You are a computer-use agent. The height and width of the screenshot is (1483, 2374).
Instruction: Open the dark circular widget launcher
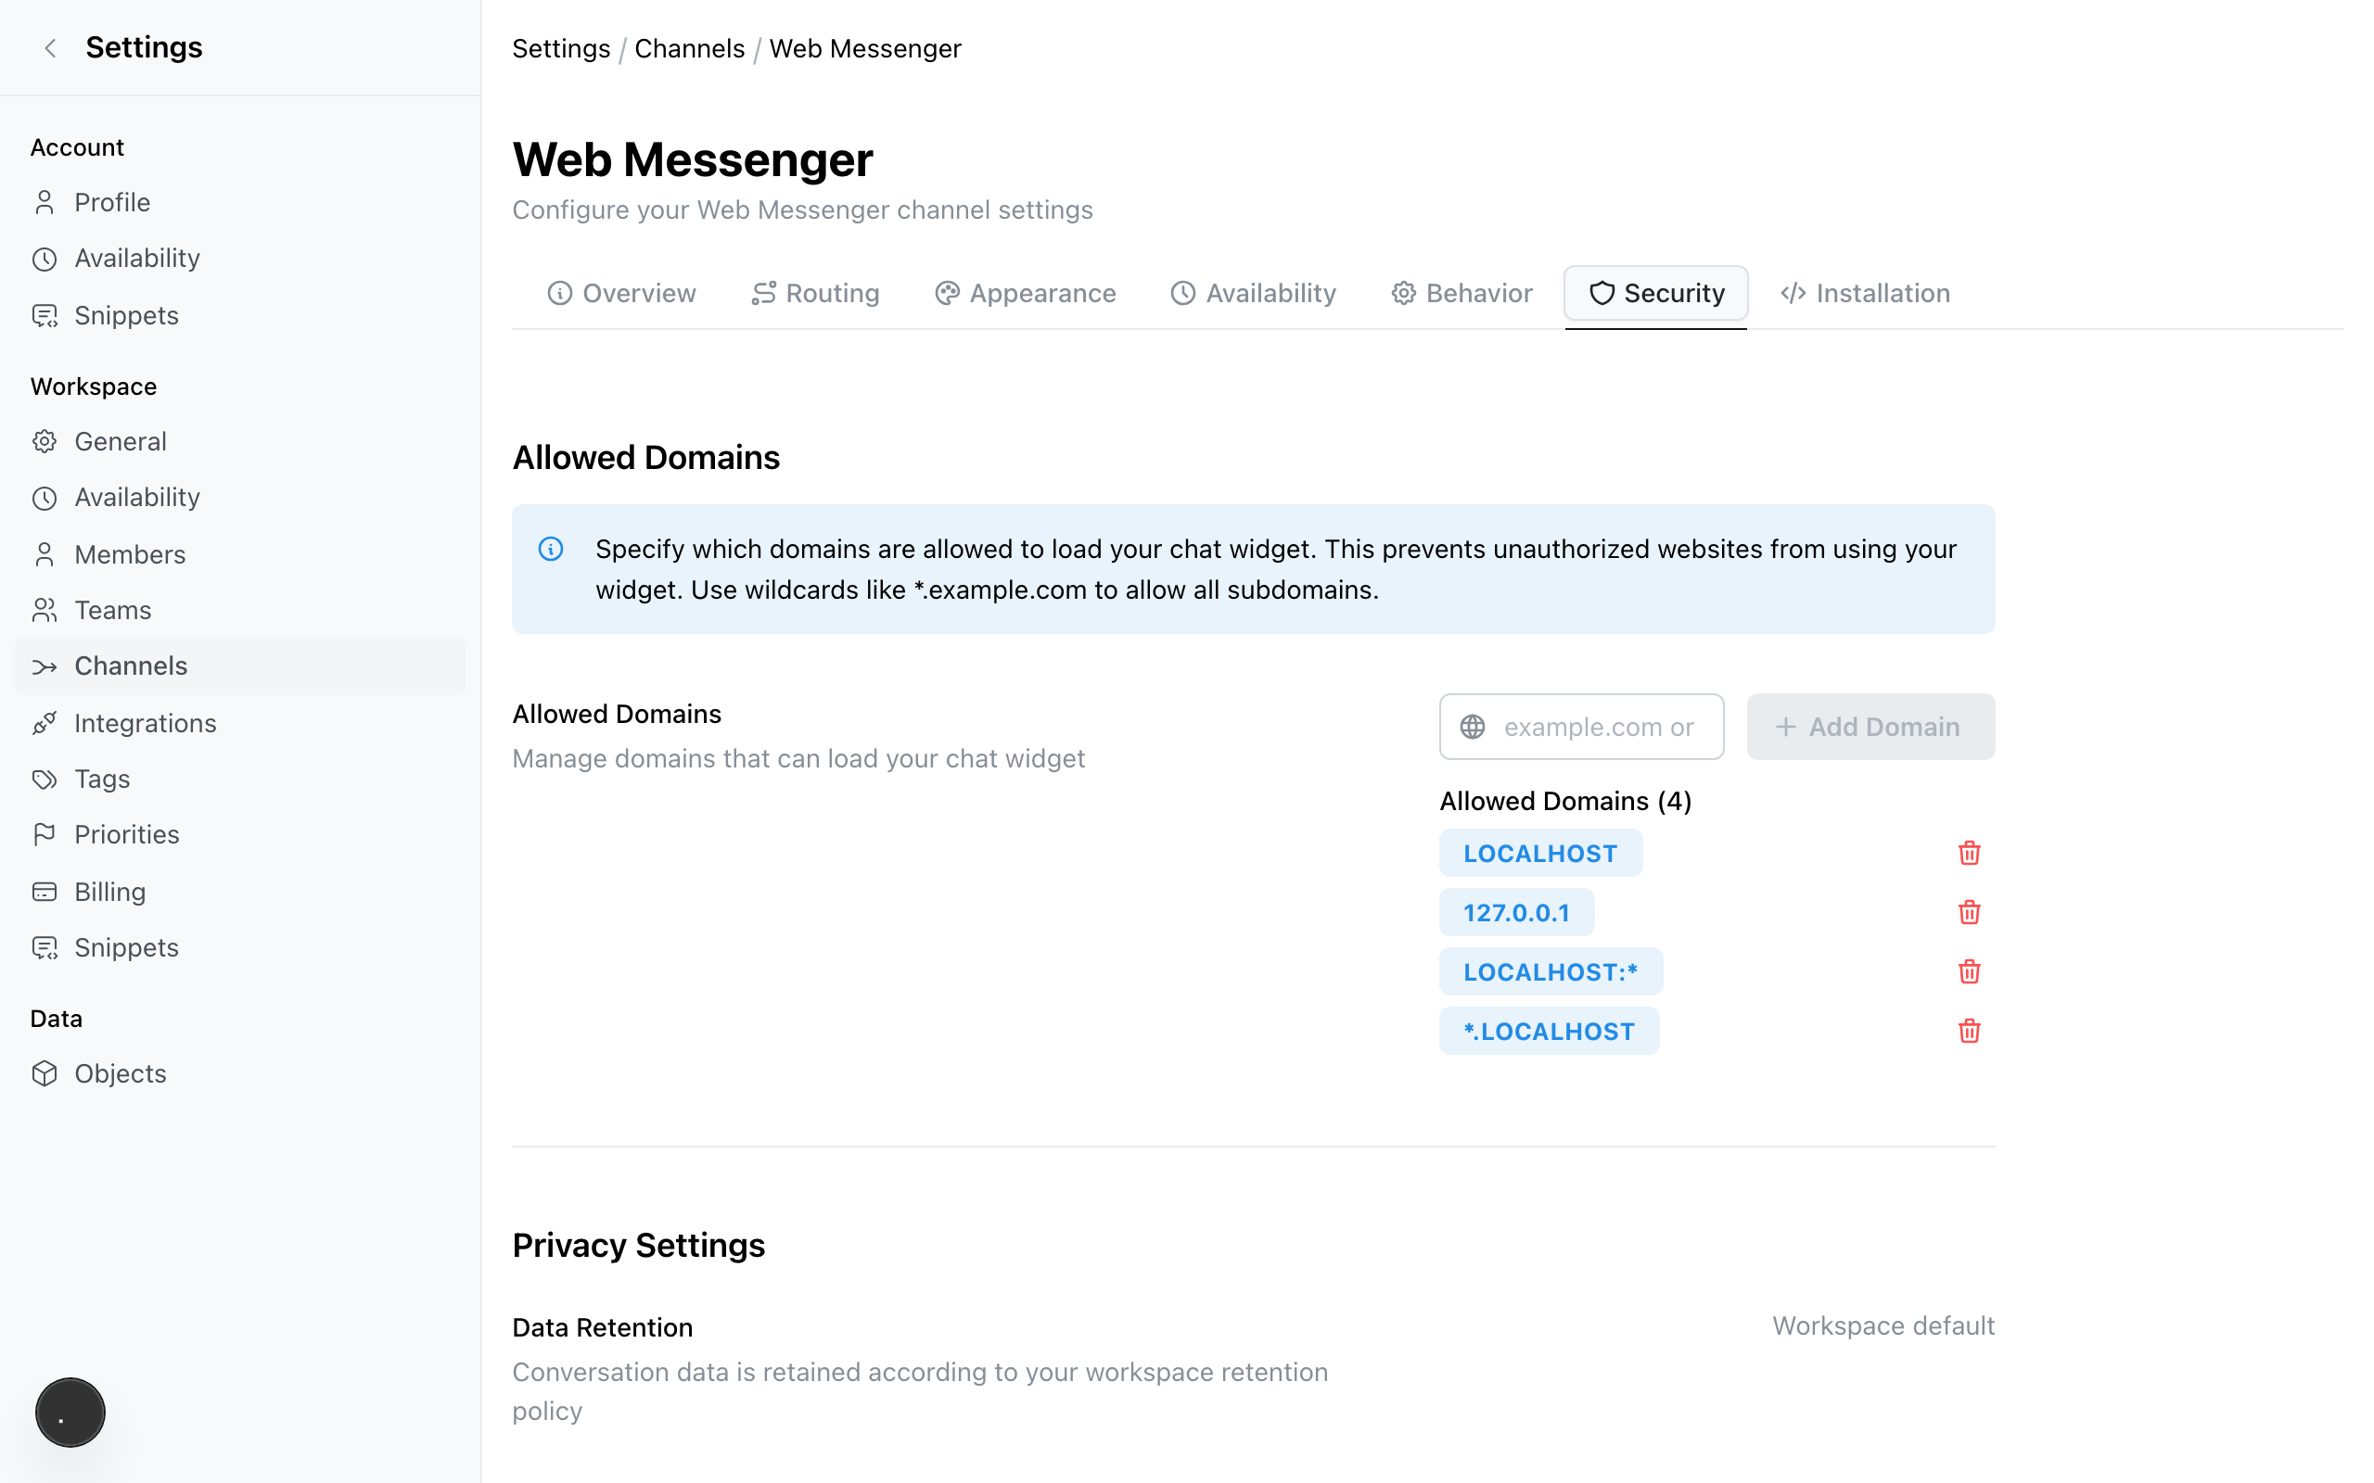70,1412
